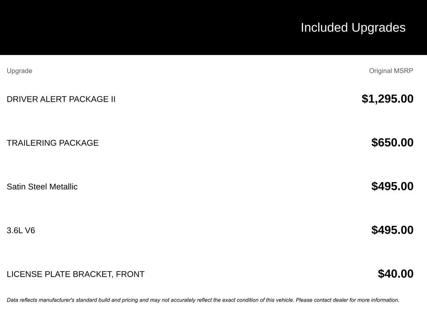Select the LICENSE PLATE BRACKET, FRONT name
427x320 pixels.
coord(75,274)
